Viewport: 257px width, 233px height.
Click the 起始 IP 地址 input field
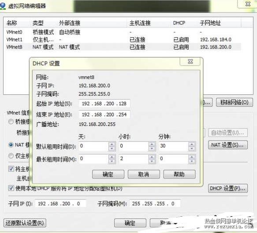(104, 104)
